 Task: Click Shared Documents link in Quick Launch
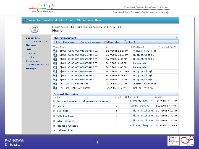click(x=38, y=41)
